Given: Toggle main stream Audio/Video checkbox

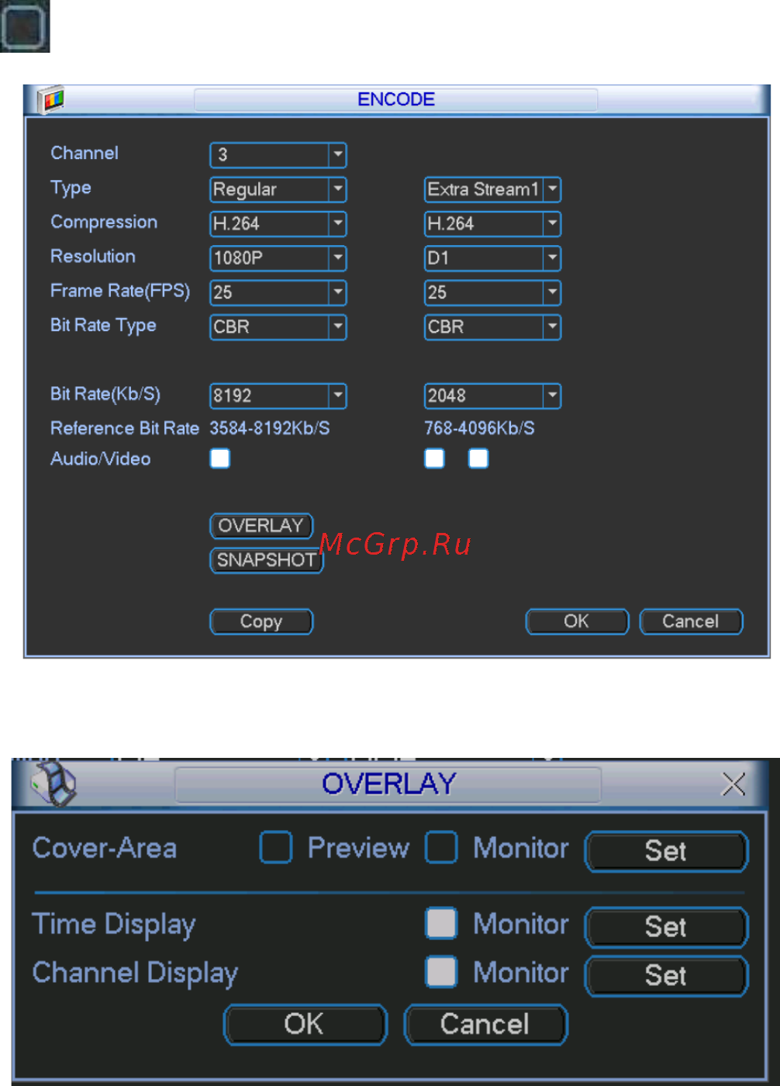Looking at the screenshot, I should click(220, 458).
